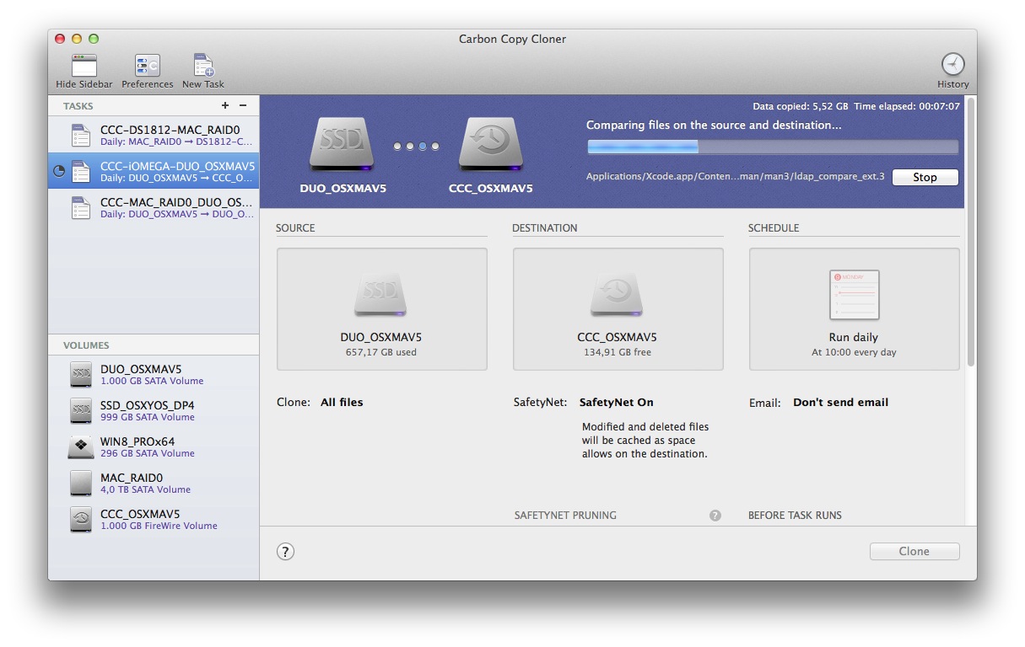Screen dimensions: 1025x647
Task: Click the SAFETYNET PRUNING heading
Action: [x=565, y=515]
